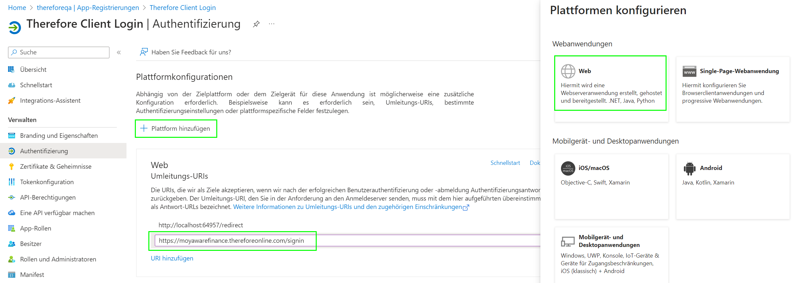Click the Home breadcrumb link
794x283 pixels.
tap(17, 8)
